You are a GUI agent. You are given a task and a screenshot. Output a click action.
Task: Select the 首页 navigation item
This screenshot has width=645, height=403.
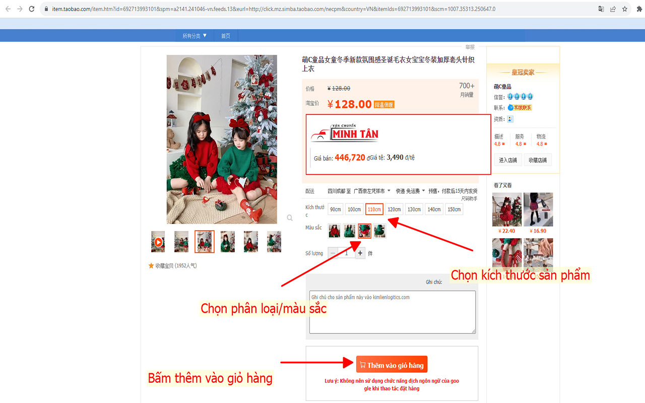pyautogui.click(x=225, y=35)
